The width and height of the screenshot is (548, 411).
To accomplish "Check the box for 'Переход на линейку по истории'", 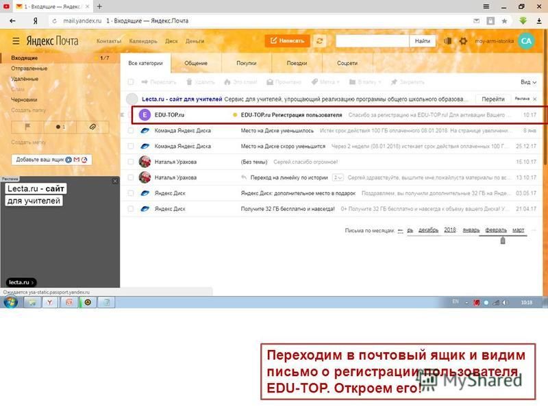I will coord(131,177).
